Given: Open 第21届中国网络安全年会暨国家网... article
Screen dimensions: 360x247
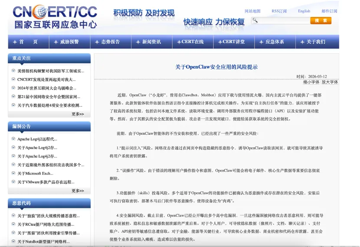Looking at the screenshot, I should coord(49,97).
